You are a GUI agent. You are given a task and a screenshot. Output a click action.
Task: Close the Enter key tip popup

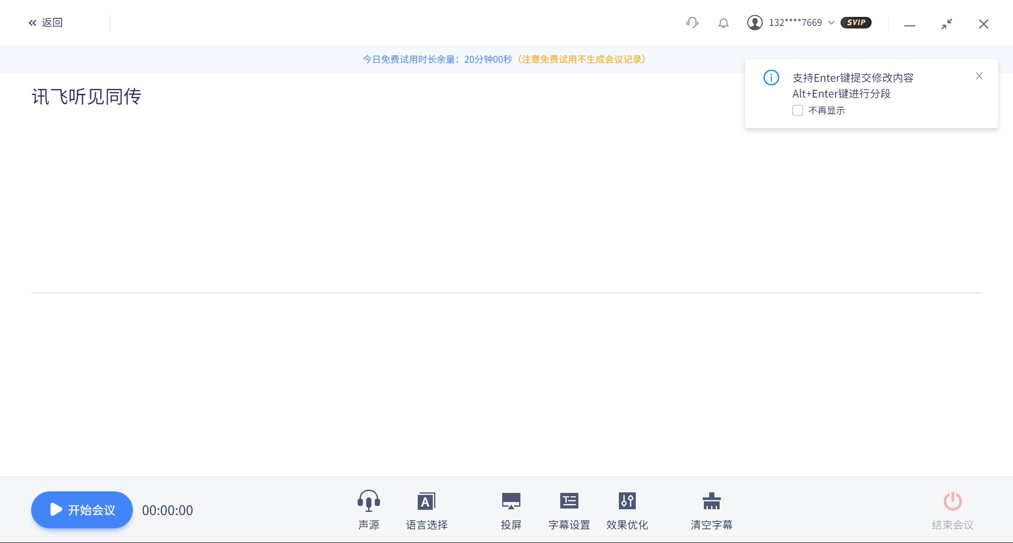[x=979, y=76]
